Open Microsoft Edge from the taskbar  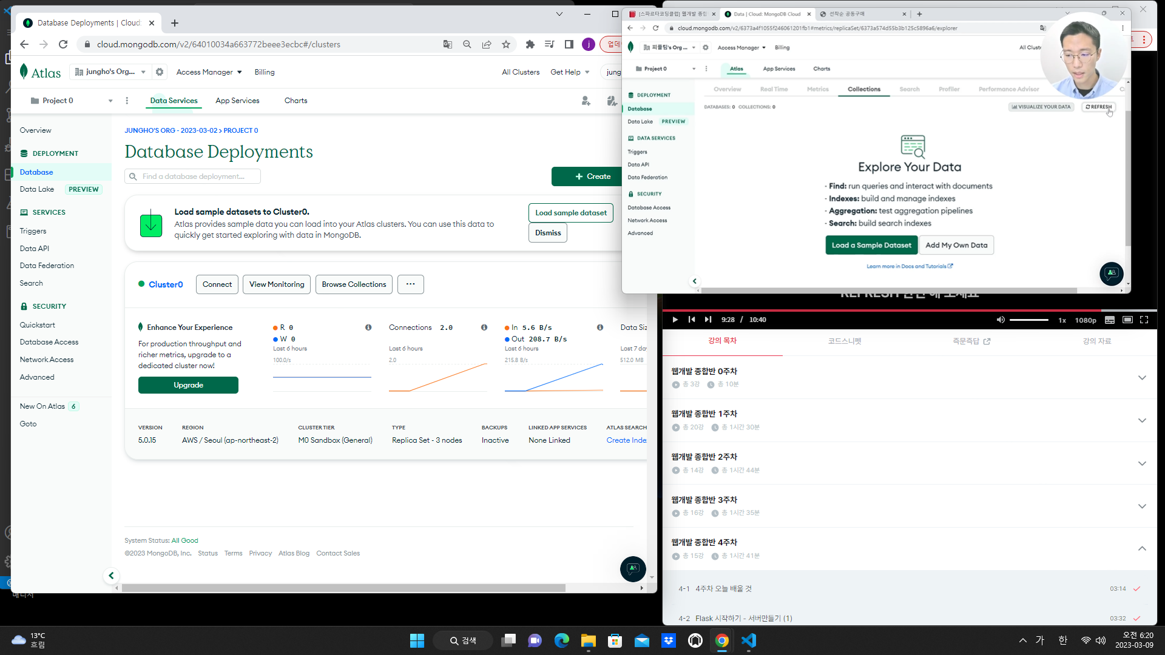562,640
